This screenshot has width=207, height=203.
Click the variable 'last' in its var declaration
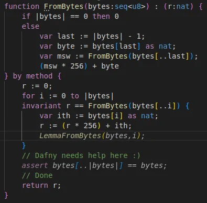66,36
